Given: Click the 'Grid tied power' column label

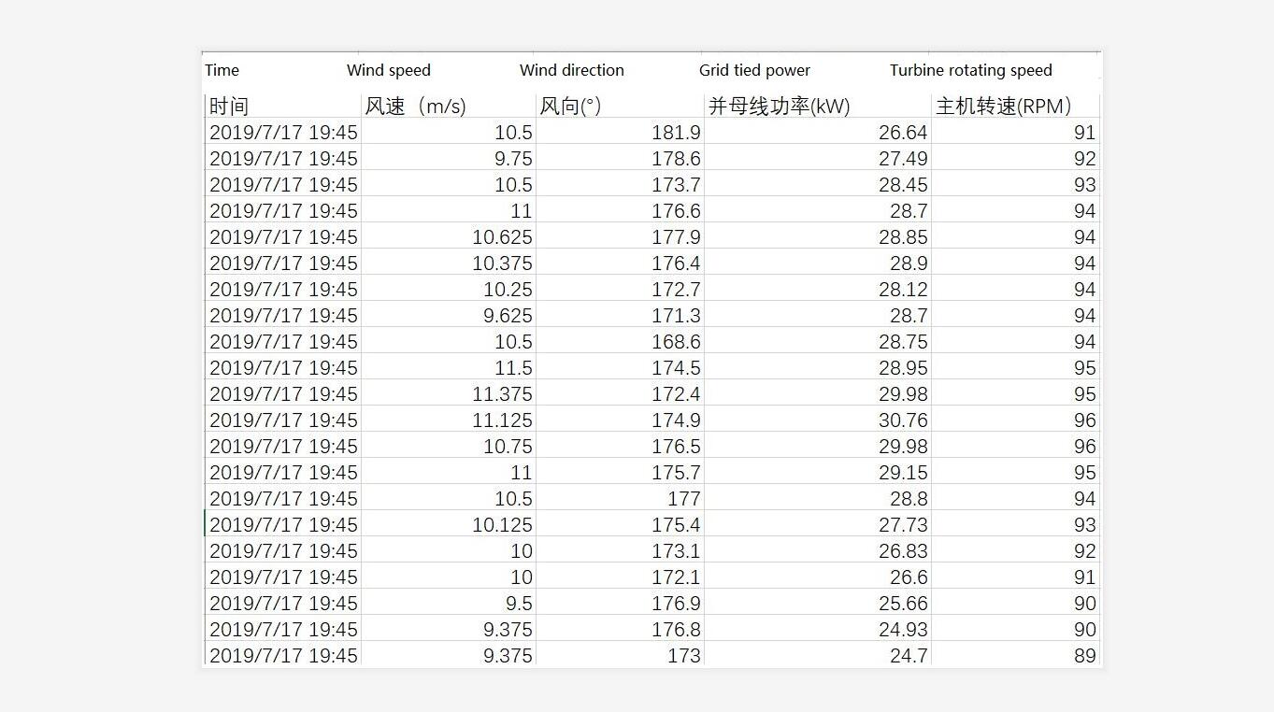Looking at the screenshot, I should (754, 70).
